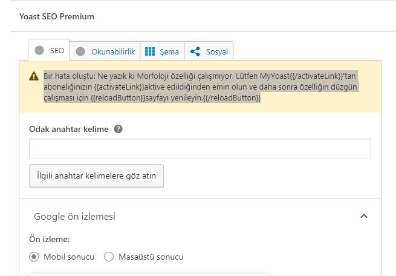Click the Mobil sonucu label text
Viewport: 396px width, 276px height.
(69, 257)
